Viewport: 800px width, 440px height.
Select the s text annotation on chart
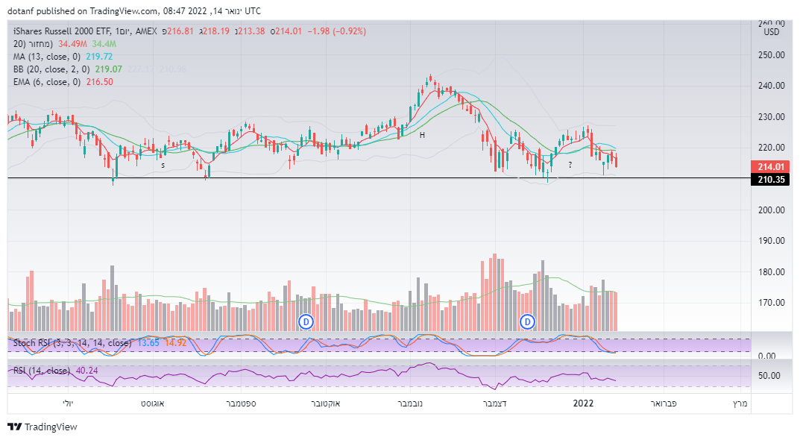(x=163, y=166)
